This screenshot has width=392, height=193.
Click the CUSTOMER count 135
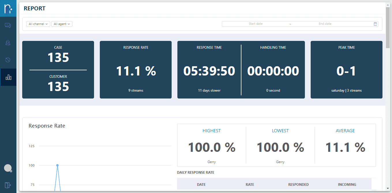pyautogui.click(x=58, y=86)
